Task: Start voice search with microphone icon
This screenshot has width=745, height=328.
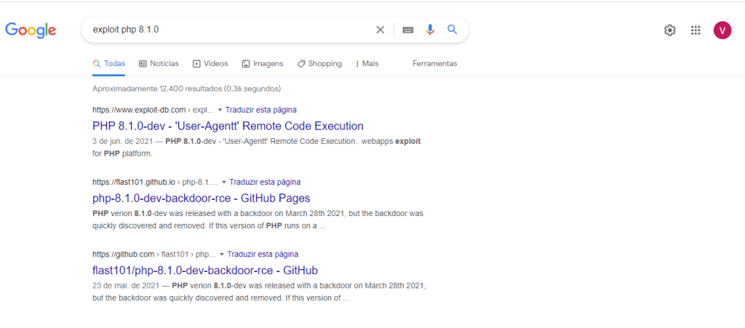Action: tap(430, 30)
